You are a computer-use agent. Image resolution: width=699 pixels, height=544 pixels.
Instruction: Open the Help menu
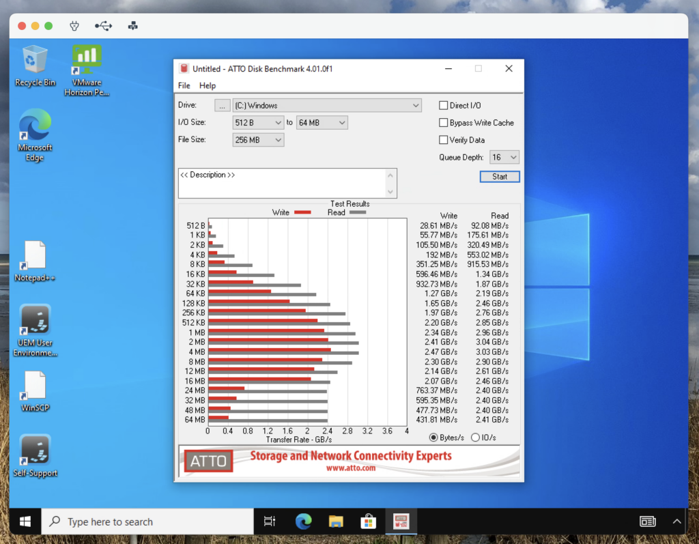tap(208, 85)
